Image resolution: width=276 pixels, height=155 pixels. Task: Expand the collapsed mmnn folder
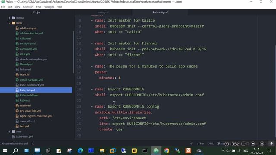(9, 18)
